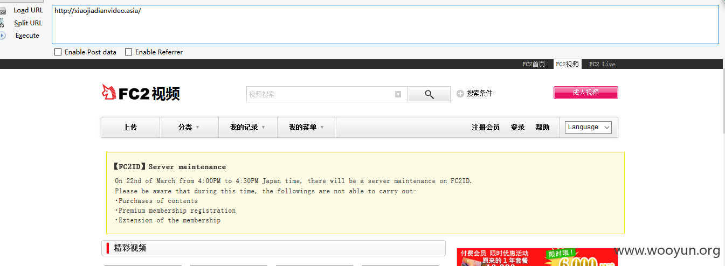Click the FC2视频 logo
This screenshot has width=725, height=266.
pos(141,93)
